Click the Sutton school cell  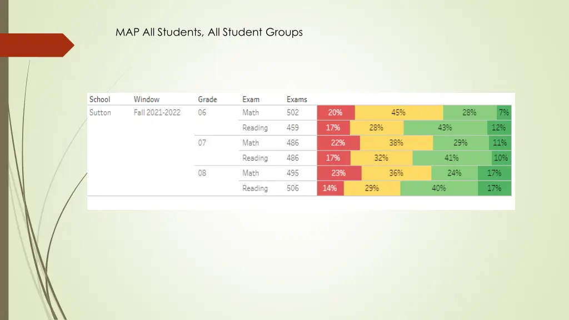101,113
